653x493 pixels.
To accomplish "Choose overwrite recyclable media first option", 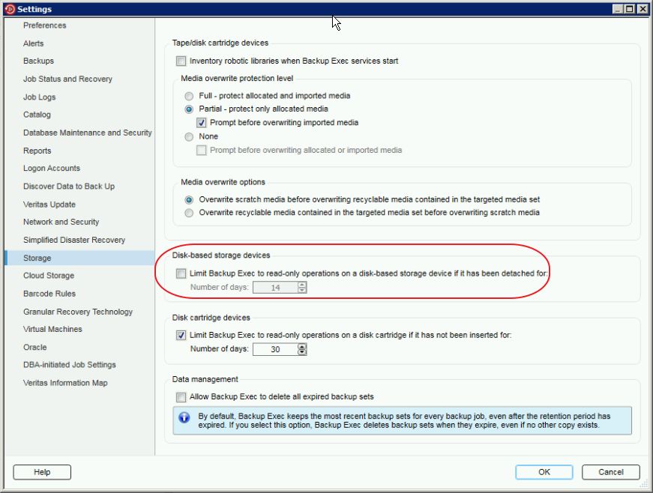I will [189, 213].
